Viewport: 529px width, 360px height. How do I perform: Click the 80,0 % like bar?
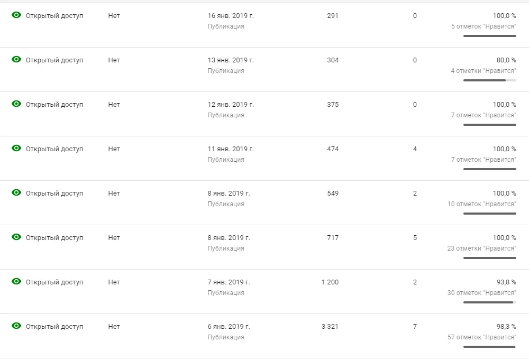coord(489,80)
